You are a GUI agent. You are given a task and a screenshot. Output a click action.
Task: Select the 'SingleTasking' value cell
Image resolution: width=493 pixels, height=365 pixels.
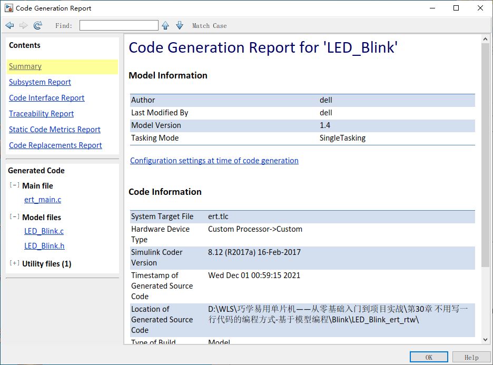tap(342, 138)
